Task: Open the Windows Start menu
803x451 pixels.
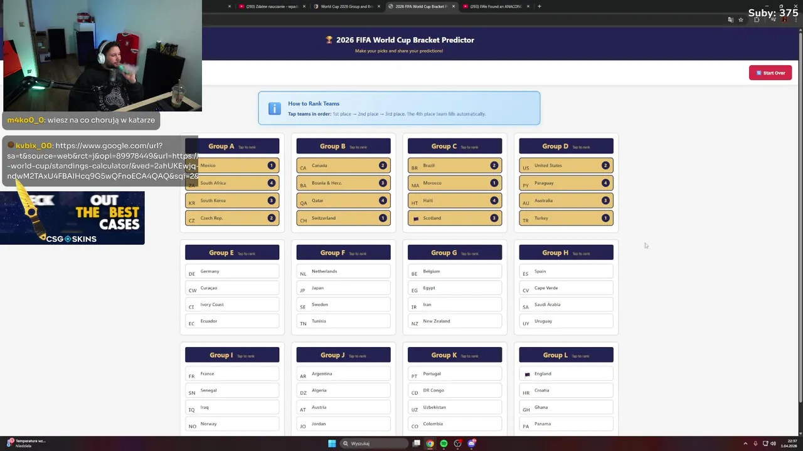Action: [332, 443]
